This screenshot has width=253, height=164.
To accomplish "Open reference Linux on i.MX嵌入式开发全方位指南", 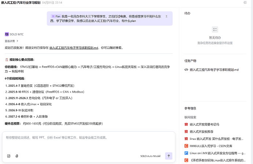I will click(217, 153).
